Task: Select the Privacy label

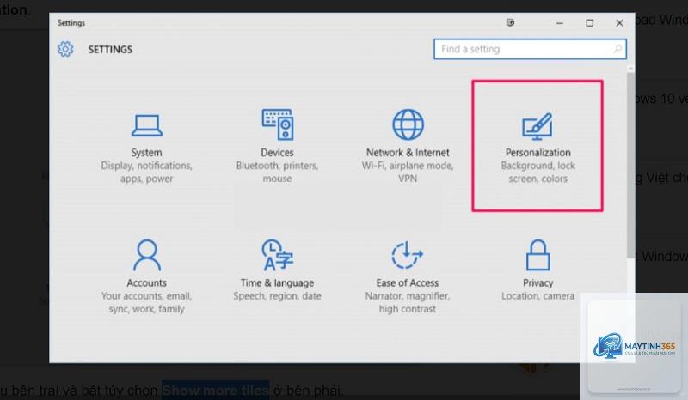Action: 538,283
